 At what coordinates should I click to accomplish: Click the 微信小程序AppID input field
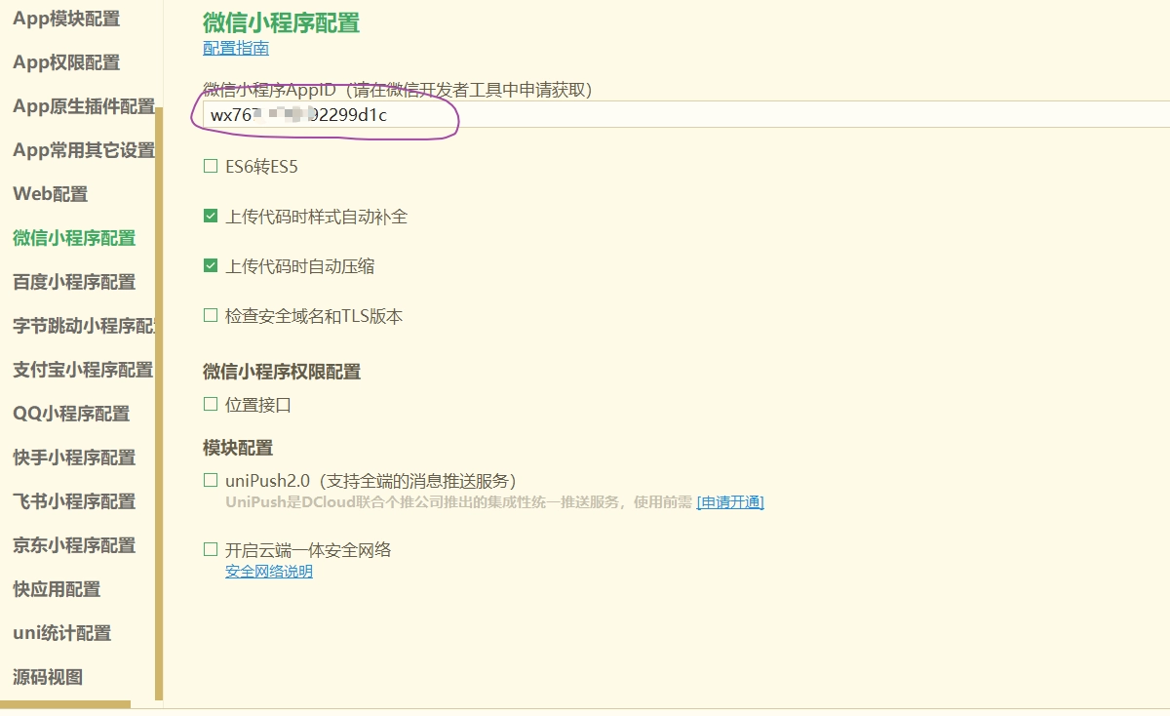682,114
